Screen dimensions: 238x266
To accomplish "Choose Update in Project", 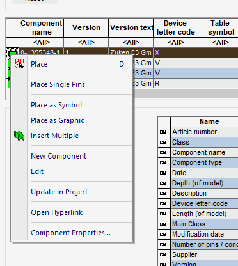I will [59, 192].
